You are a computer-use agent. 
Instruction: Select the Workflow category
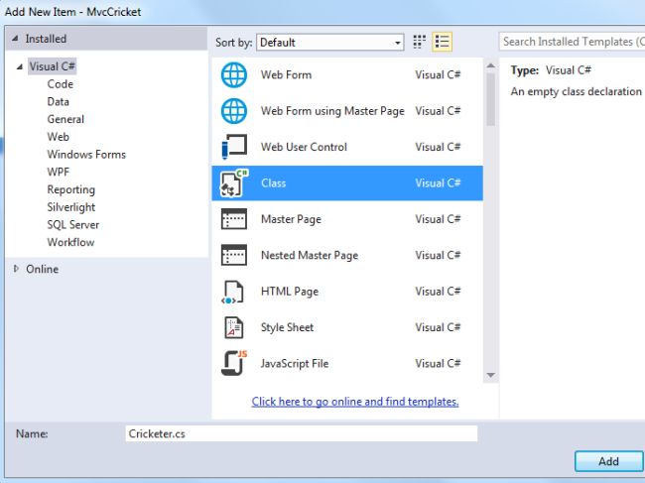[x=70, y=242]
